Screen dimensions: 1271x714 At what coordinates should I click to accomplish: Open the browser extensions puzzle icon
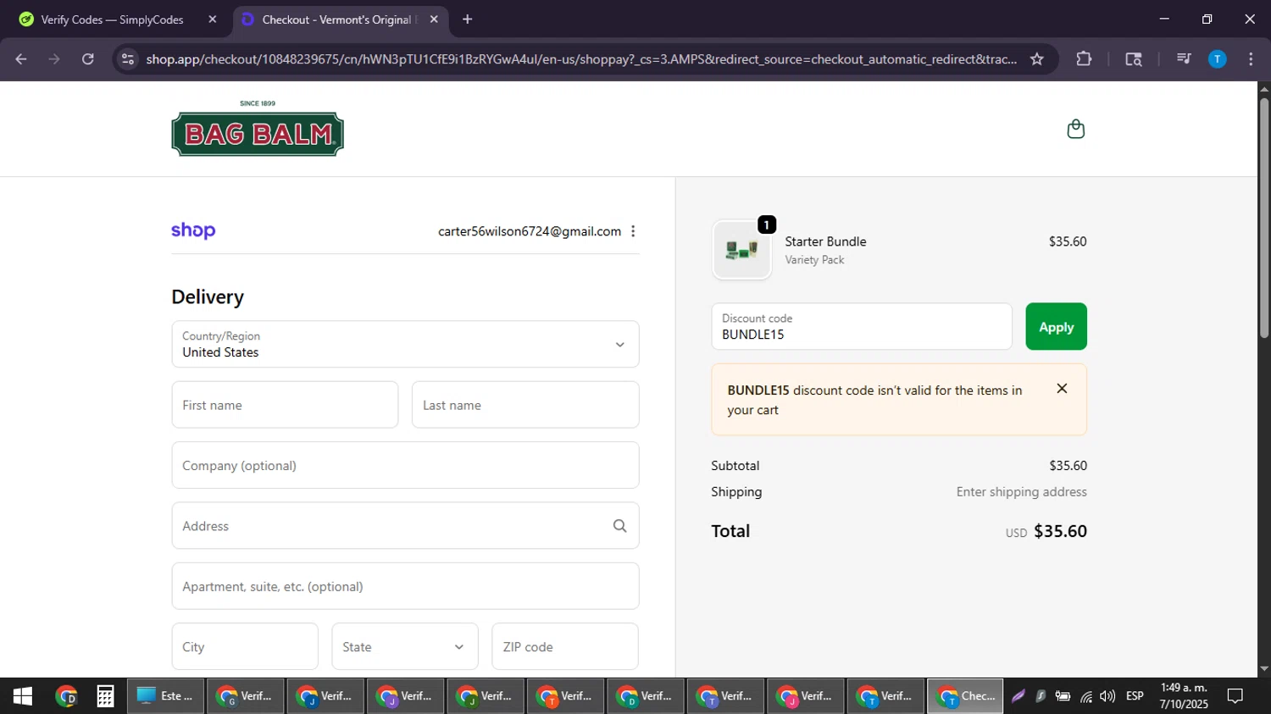1084,59
